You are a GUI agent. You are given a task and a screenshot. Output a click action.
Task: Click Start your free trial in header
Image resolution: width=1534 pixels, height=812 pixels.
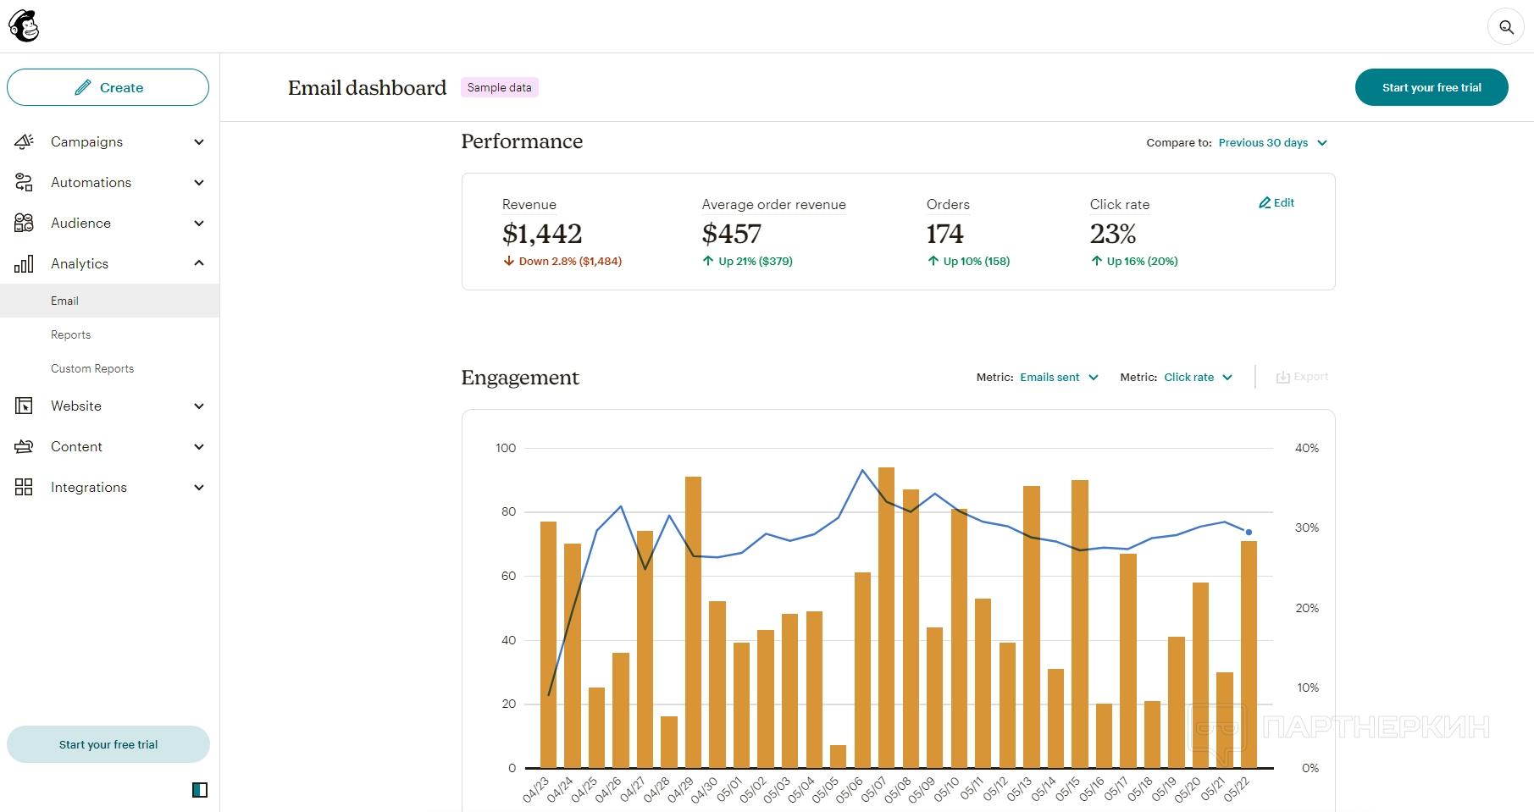pos(1431,87)
